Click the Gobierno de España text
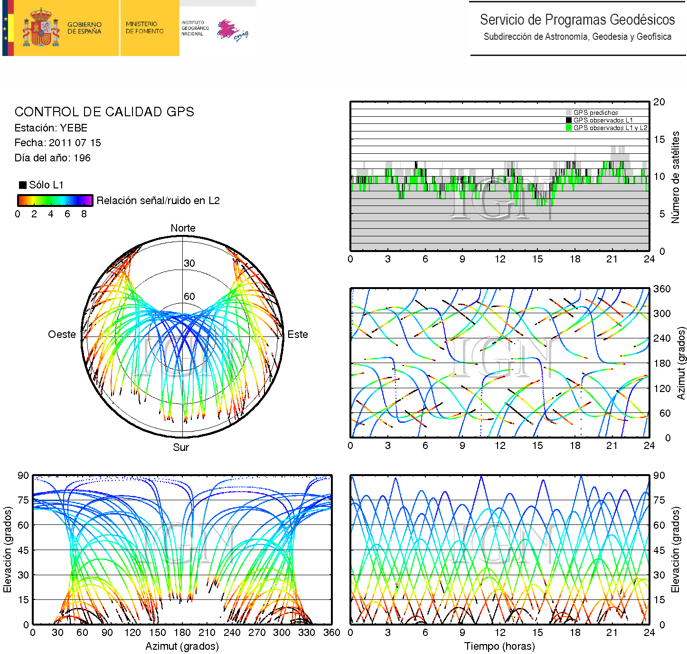 click(85, 28)
